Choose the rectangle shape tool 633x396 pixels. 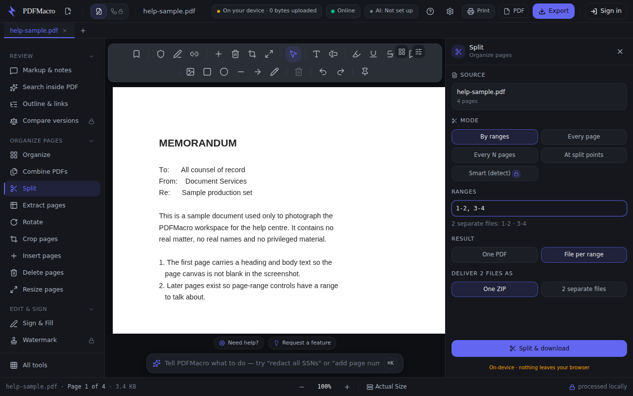207,72
